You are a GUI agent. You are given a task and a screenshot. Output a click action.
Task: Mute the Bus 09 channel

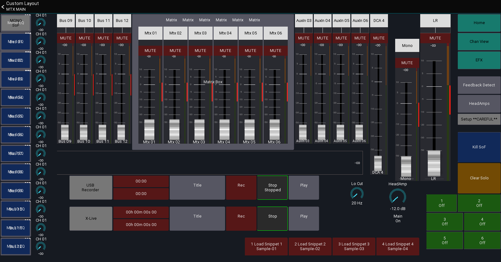tap(66, 38)
